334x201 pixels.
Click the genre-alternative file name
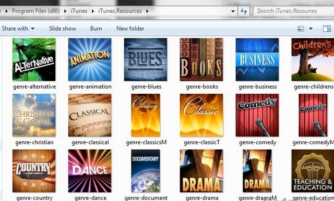coord(34,86)
